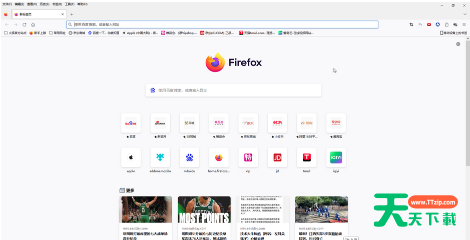Open the 唯品会 top site tile
The height and width of the screenshot is (240, 470).
click(219, 123)
